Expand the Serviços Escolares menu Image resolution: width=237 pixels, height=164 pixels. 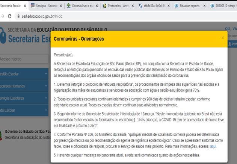tap(24, 98)
